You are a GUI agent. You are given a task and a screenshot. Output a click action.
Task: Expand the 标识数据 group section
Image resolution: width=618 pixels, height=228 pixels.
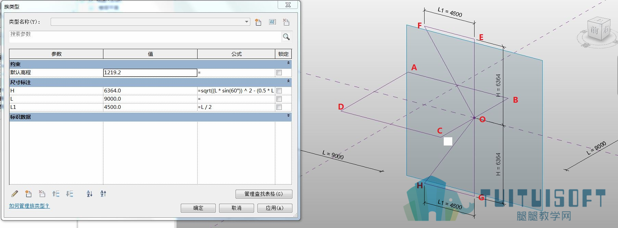tap(288, 115)
